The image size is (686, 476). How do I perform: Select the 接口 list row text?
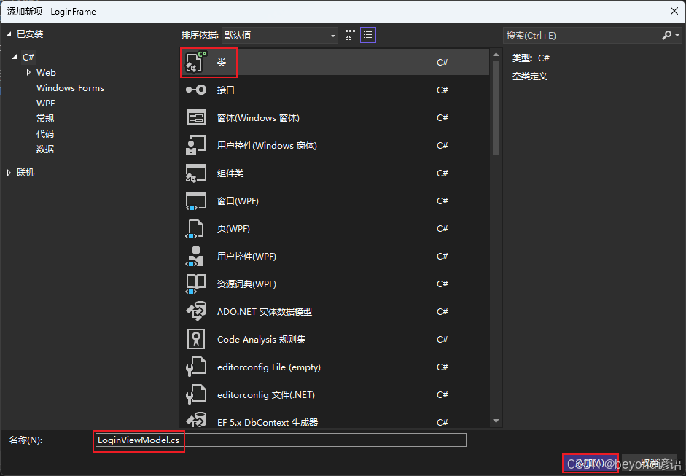click(226, 90)
